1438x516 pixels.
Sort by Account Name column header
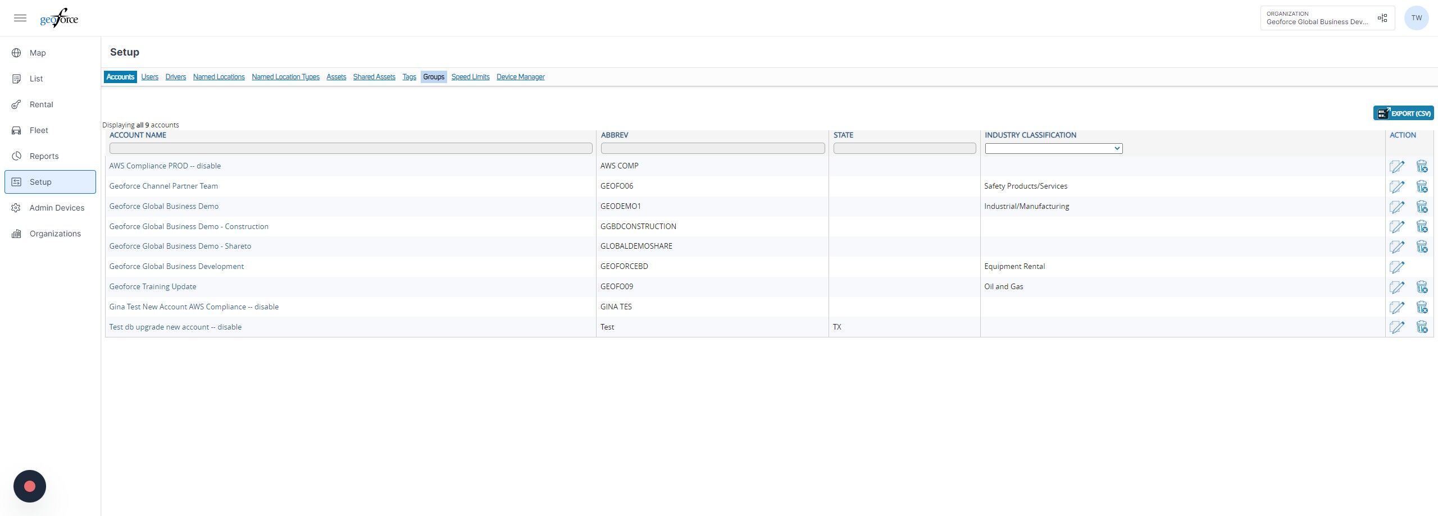(x=138, y=135)
